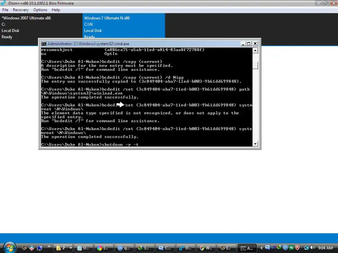Click the 'Local Disk' label under Windows 7 Ultimate N

tap(93, 31)
